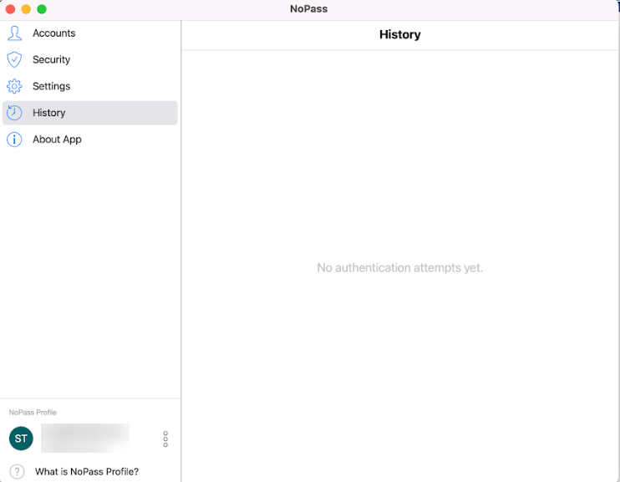Select the blurred profile name field

point(85,438)
